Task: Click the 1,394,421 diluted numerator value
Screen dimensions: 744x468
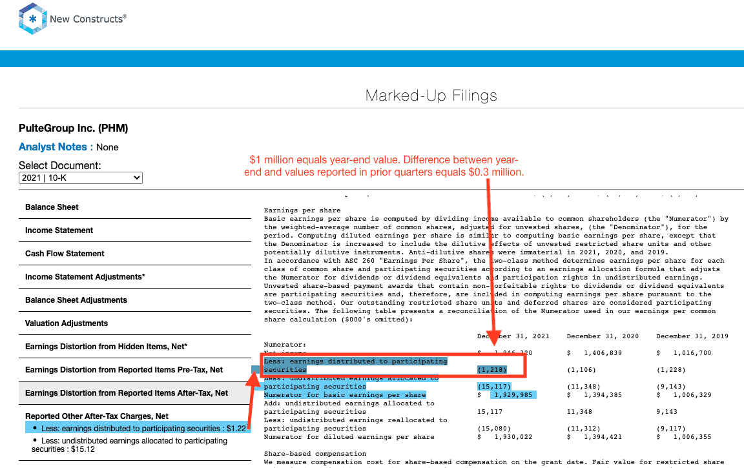Action: [x=603, y=437]
